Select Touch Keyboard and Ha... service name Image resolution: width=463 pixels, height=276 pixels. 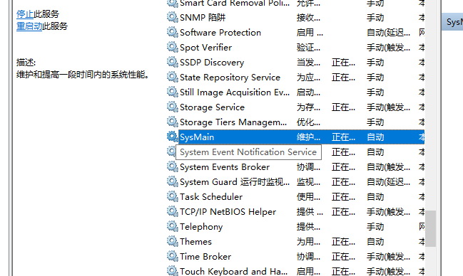[x=233, y=271]
